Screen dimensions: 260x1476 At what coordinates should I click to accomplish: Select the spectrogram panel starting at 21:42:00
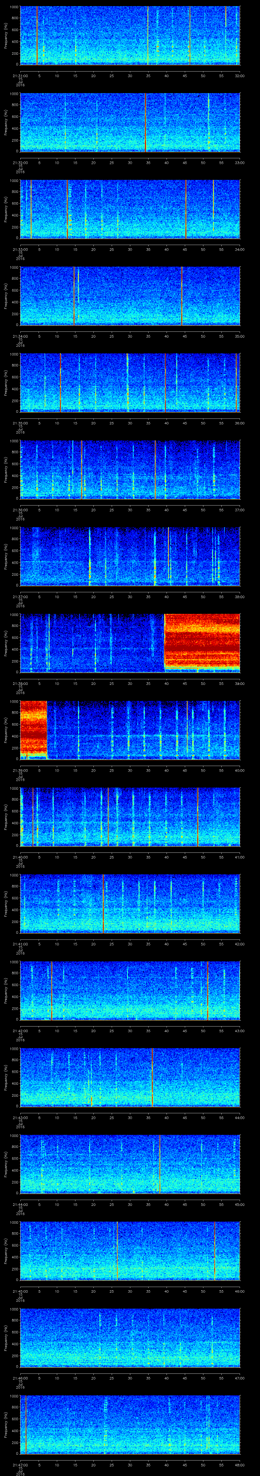[130, 991]
